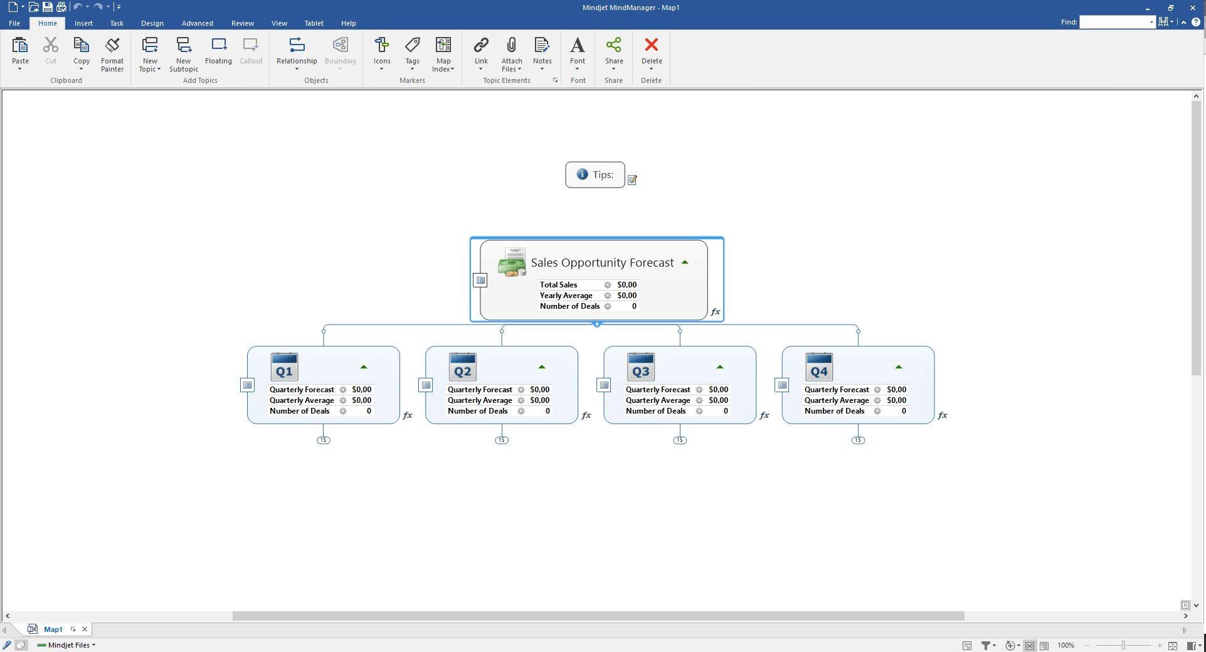Image resolution: width=1206 pixels, height=652 pixels.
Task: Click the Open folder icon in quick access toolbar
Action: (x=34, y=8)
